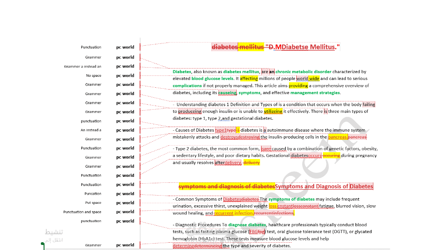Click highlighted 'recurrent infection.' insertion
Screen dimensions: 422x250
tap(234, 213)
